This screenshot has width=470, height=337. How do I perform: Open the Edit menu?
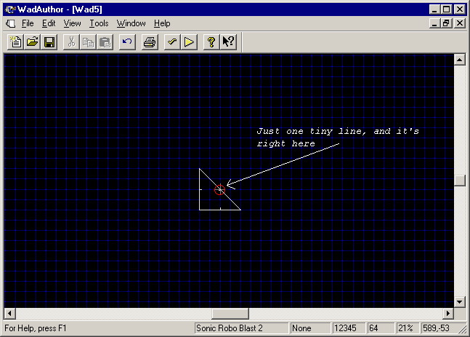49,23
